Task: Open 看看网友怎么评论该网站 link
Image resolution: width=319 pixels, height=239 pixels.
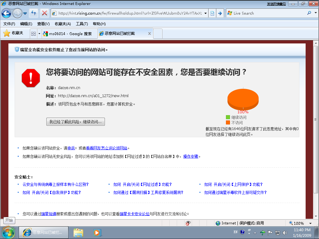Action: (107, 148)
